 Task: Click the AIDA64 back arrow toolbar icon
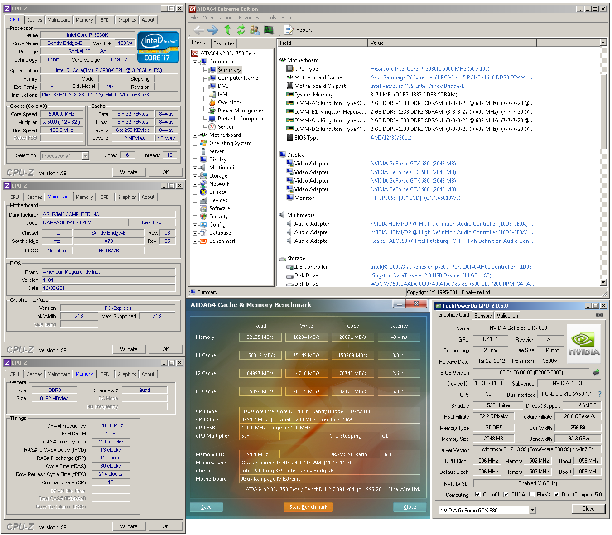198,30
